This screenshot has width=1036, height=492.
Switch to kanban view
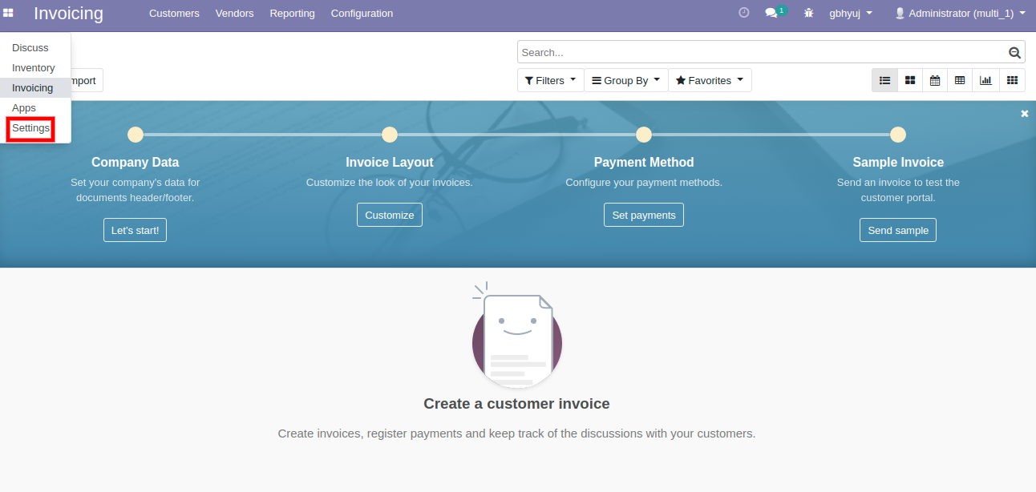click(910, 80)
